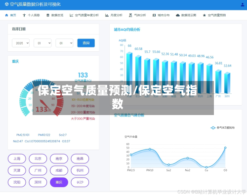Click the 重庆 heading above the gauge
Screen dimensions: 247x196
tap(15, 62)
